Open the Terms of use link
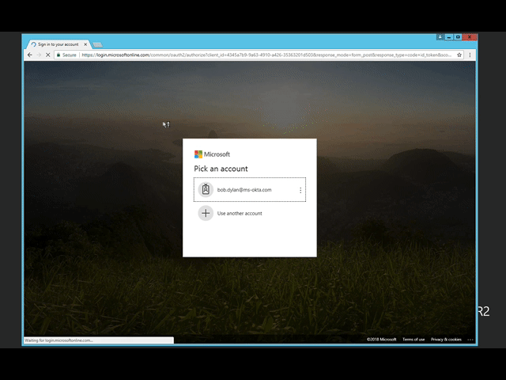Viewport: 506px width, 380px height. click(413, 339)
